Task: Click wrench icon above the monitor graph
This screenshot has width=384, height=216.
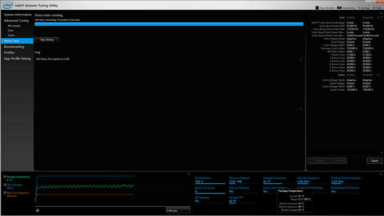Action: click(x=189, y=174)
